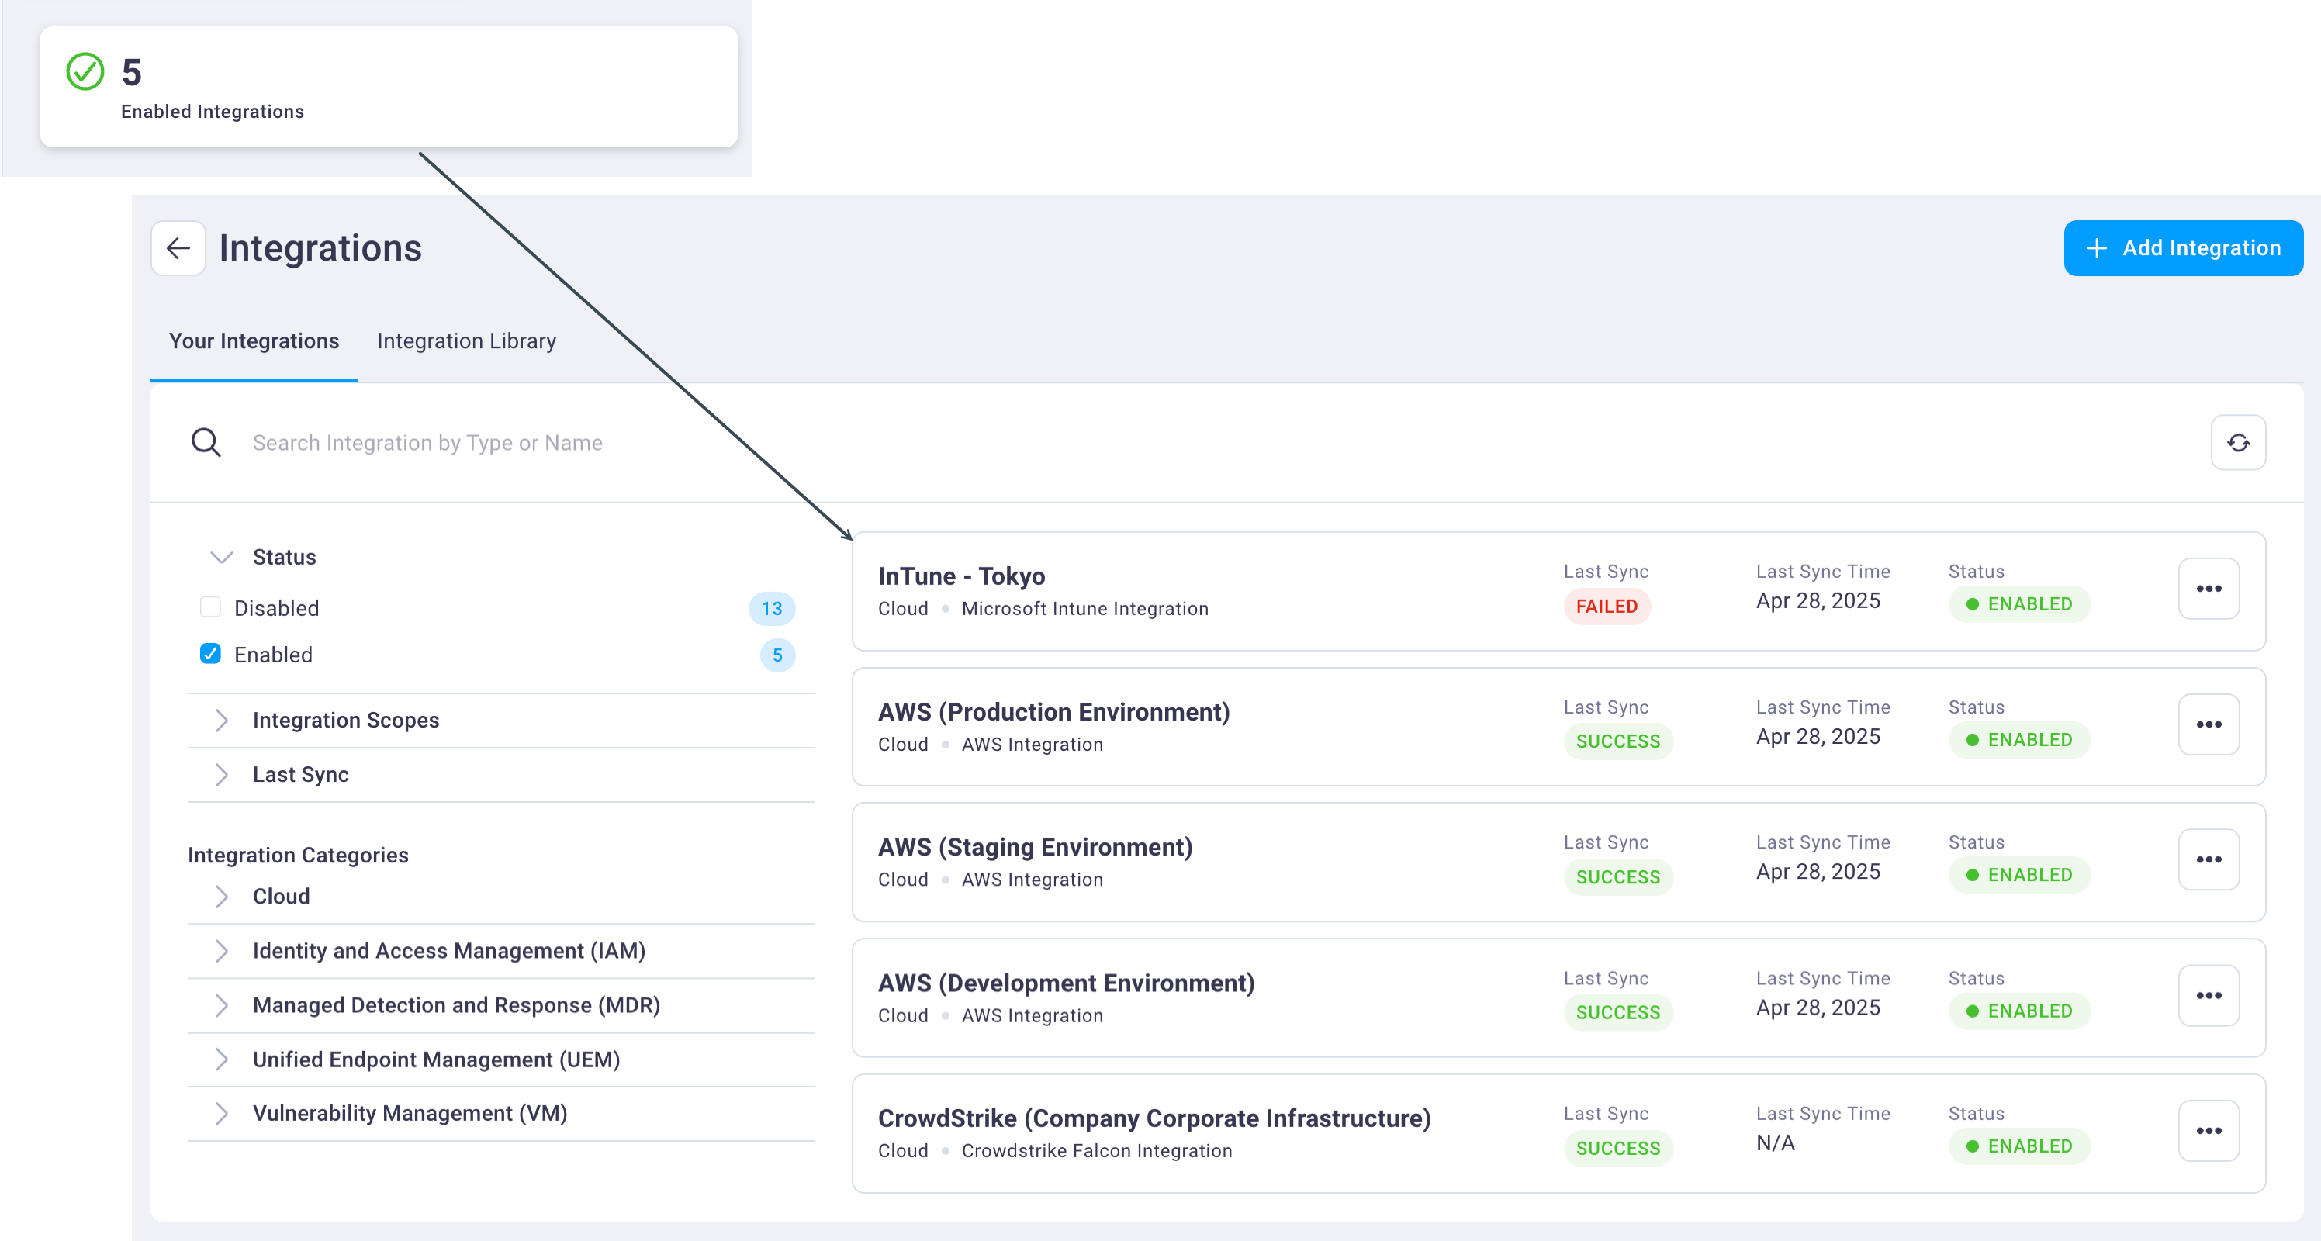This screenshot has width=2321, height=1241.
Task: Expand Managed Detection and Response (MDR) category
Action: tap(222, 1005)
